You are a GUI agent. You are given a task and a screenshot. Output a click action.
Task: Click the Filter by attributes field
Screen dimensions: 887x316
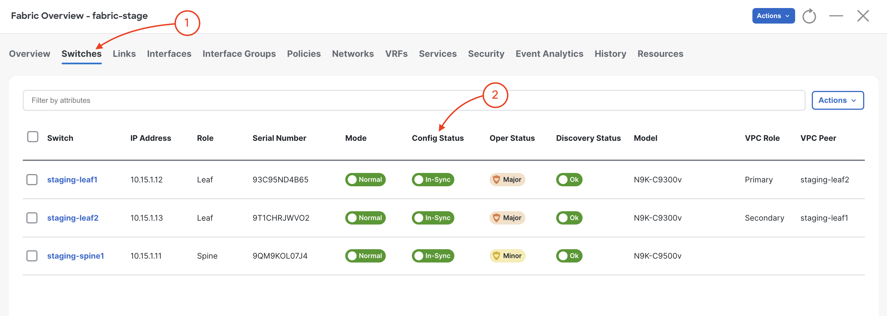coord(414,100)
